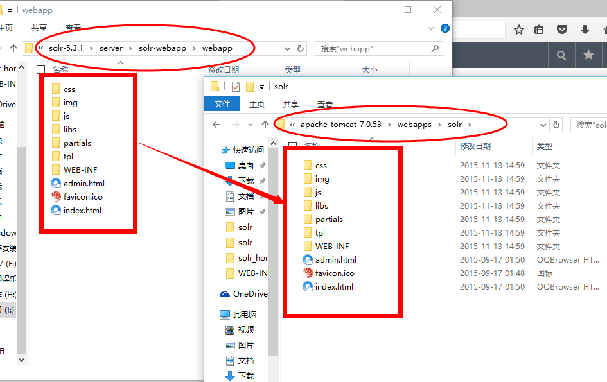
Task: Click the search box in solr window
Action: tap(589, 125)
